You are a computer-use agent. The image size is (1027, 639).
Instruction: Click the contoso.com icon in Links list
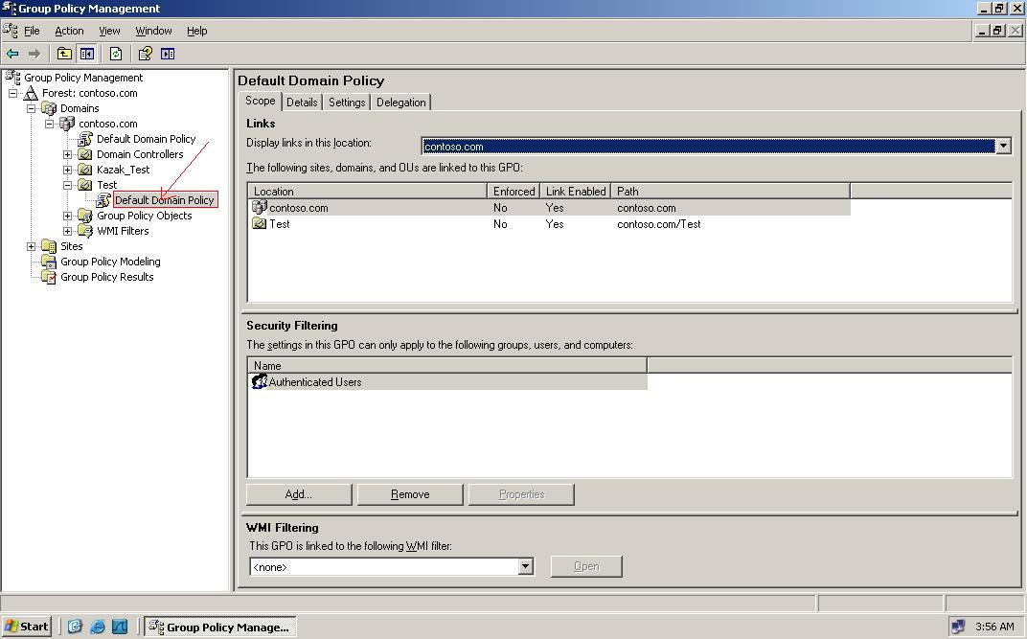(x=260, y=208)
